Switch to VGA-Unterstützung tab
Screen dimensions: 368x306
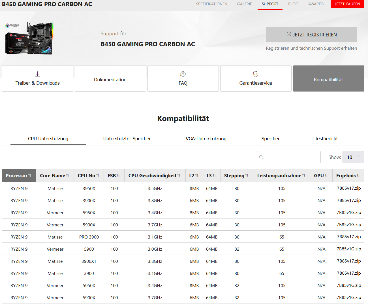pos(206,139)
